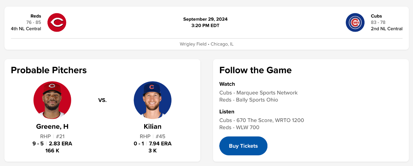413x166 pixels.
Task: Click the September 29, 2024 game date
Action: click(x=205, y=19)
